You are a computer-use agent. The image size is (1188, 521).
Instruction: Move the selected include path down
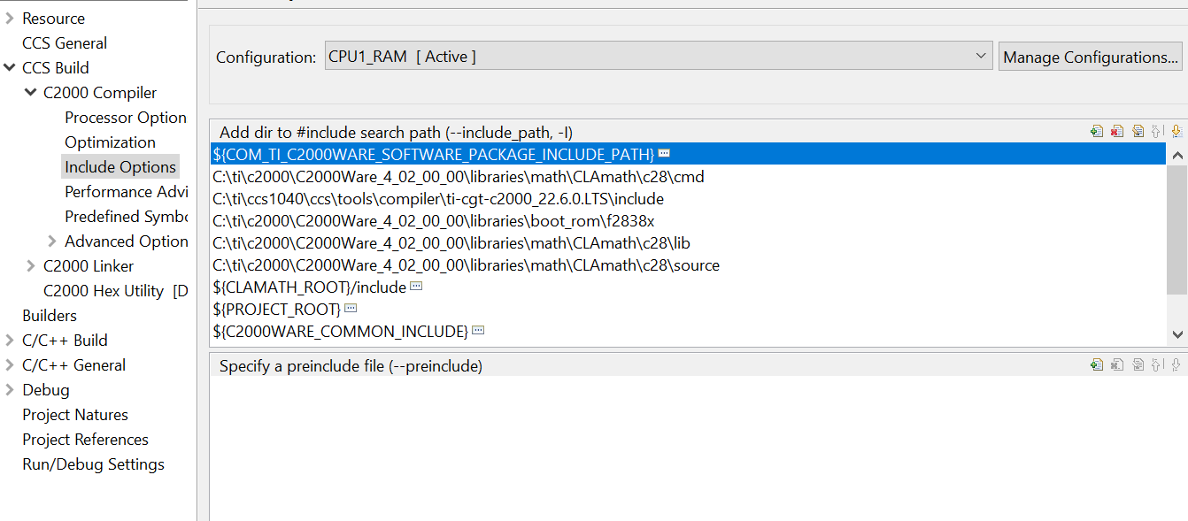1176,131
